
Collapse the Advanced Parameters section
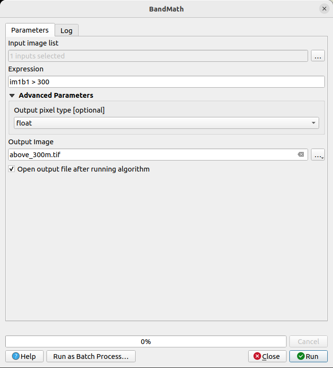[12, 95]
